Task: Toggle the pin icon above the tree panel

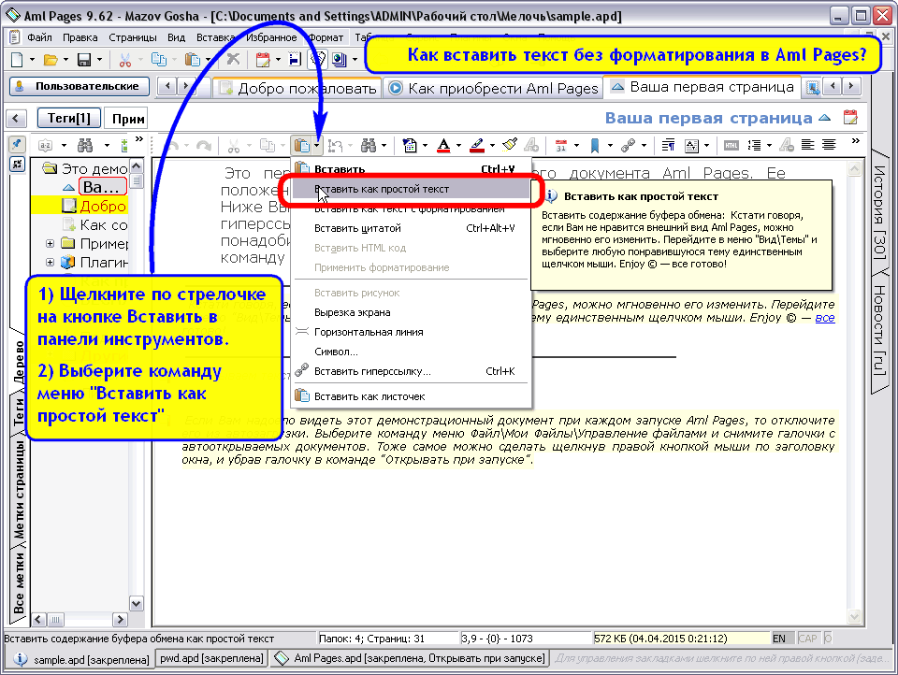Action: click(17, 145)
